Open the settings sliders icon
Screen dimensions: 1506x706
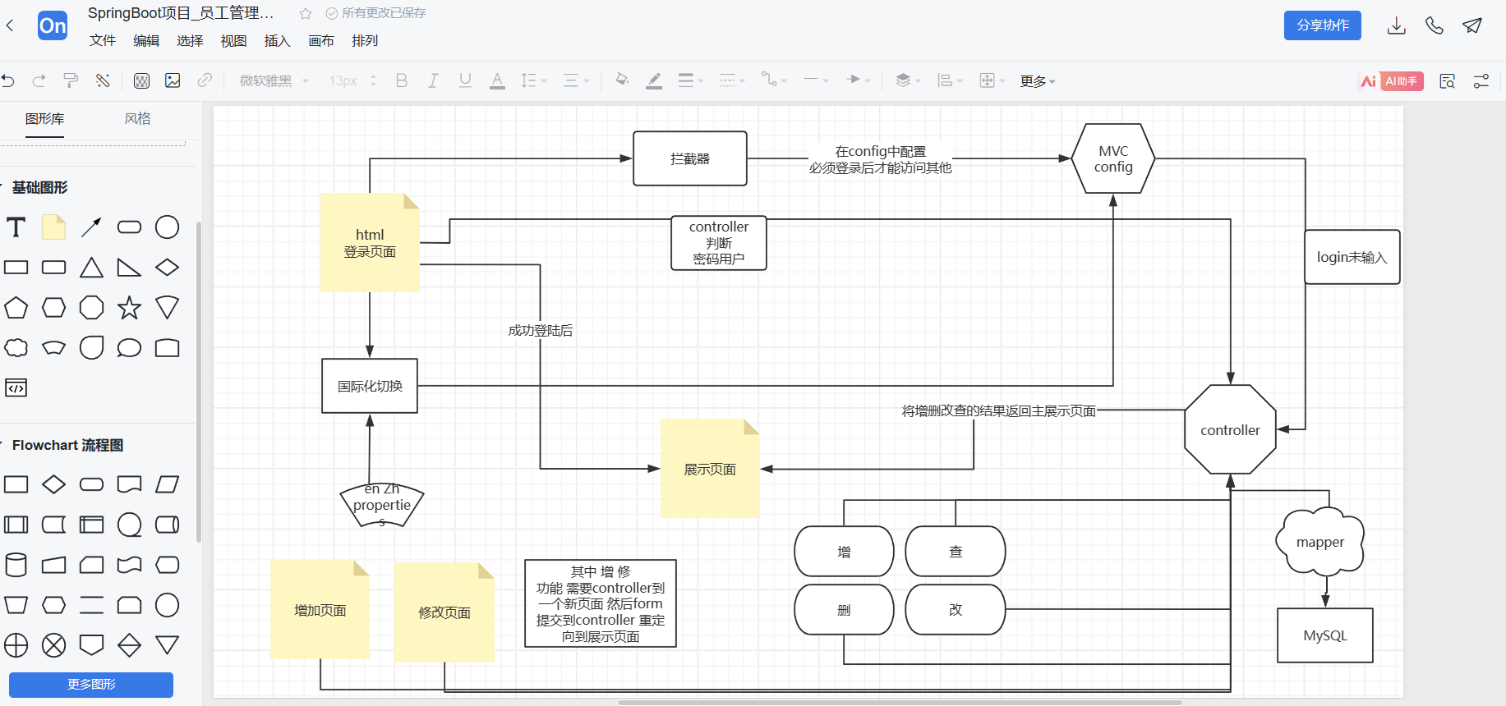coord(1481,81)
